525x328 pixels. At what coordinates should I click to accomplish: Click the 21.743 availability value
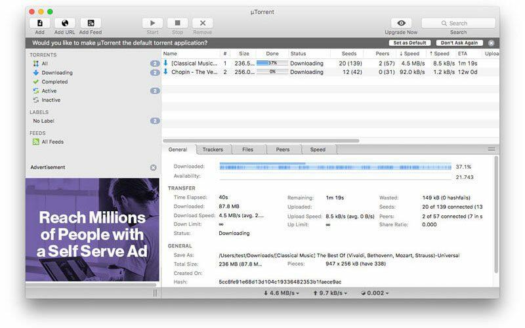[465, 177]
